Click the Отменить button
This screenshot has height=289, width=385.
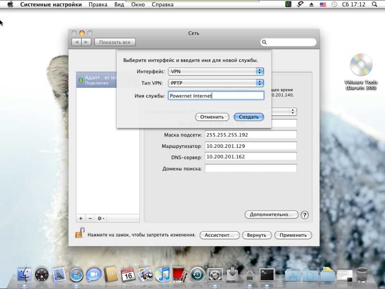pyautogui.click(x=212, y=117)
